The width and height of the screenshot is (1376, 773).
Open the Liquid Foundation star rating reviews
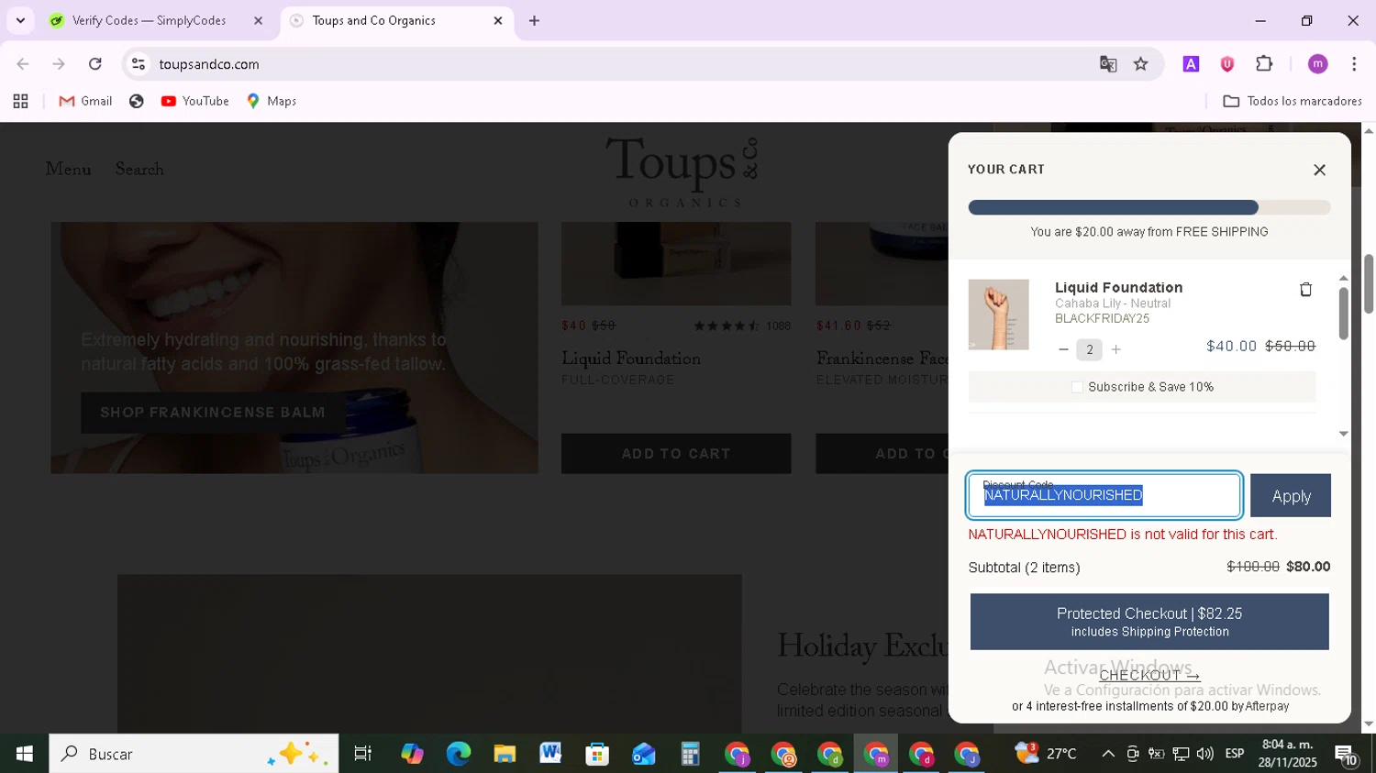pyautogui.click(x=726, y=326)
